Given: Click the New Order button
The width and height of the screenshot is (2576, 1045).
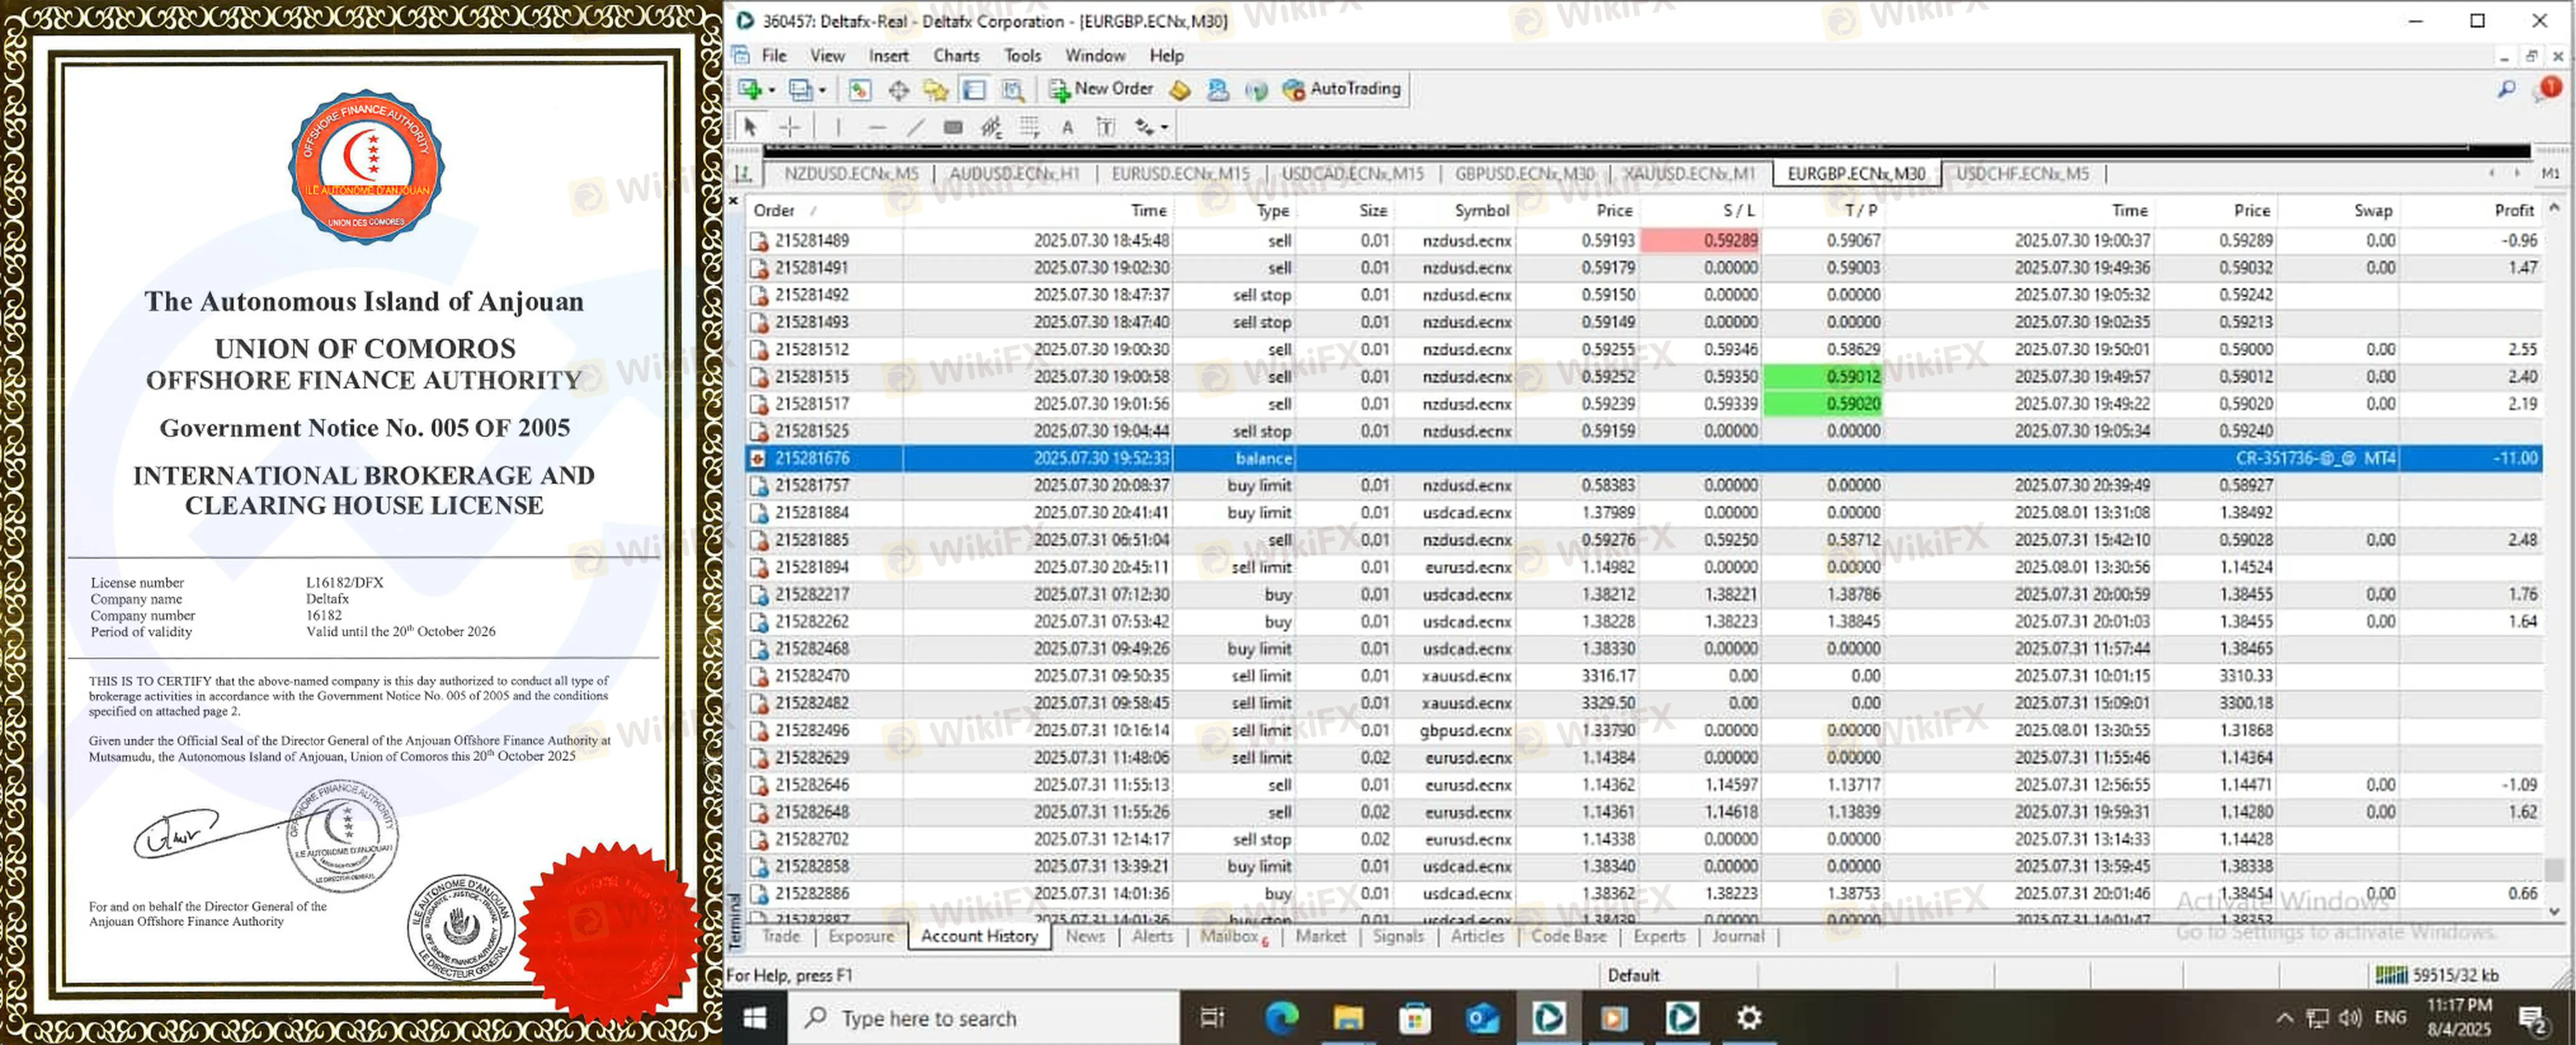Looking at the screenshot, I should click(x=1101, y=89).
